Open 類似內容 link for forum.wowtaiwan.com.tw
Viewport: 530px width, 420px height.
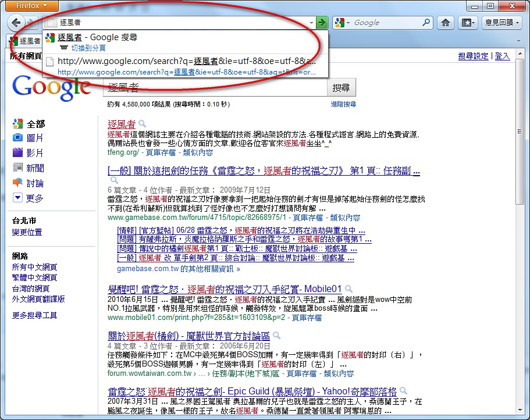click(339, 373)
